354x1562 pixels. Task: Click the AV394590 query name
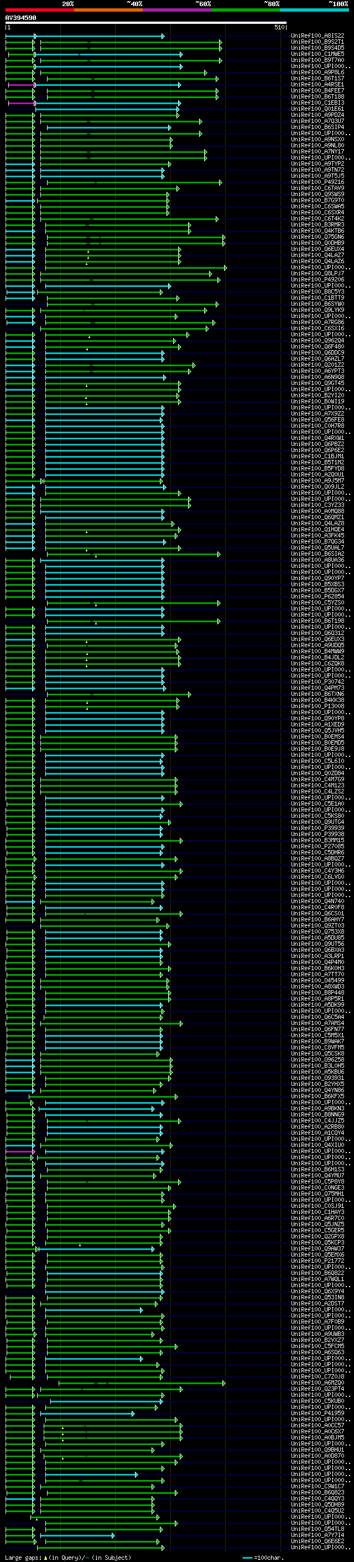[21, 18]
